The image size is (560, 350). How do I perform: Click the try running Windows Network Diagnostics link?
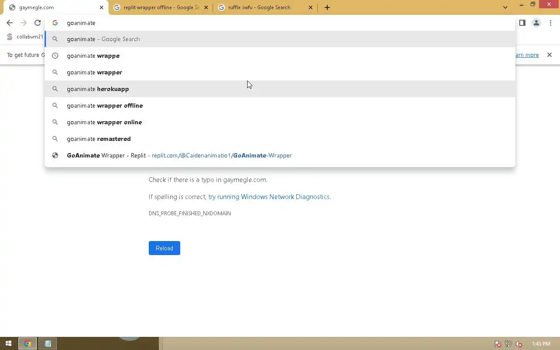point(269,197)
